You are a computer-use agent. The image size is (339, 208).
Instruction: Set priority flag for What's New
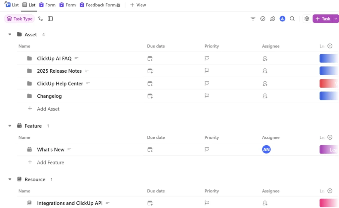(x=207, y=149)
